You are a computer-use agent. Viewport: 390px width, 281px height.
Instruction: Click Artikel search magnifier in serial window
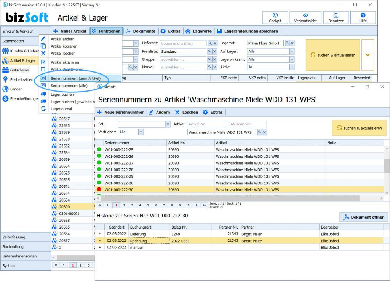pos(259,132)
